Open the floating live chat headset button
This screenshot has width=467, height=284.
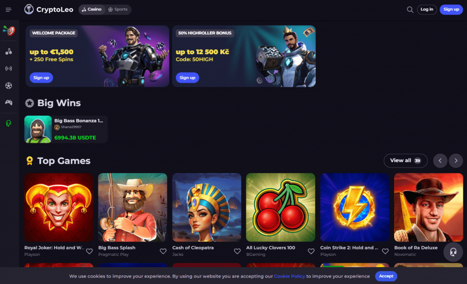[453, 252]
